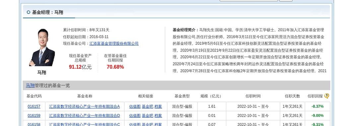The width and height of the screenshot is (353, 126).
Task: Click the 基金经理简介 biography paragraph
Action: coord(249,50)
